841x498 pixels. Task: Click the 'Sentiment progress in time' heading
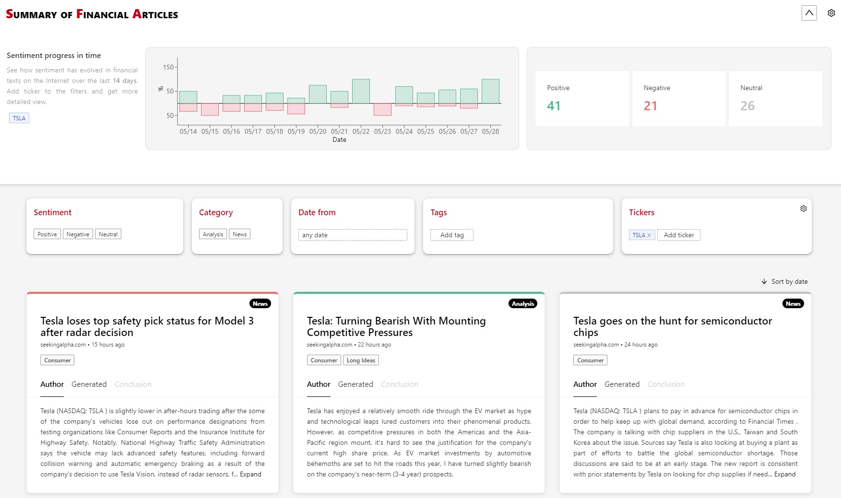tap(54, 56)
